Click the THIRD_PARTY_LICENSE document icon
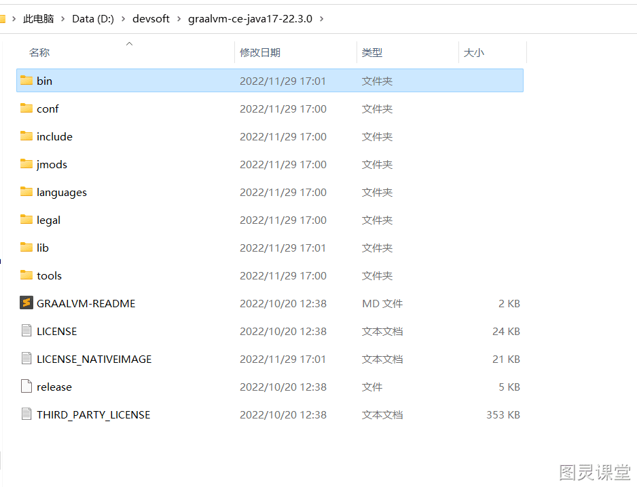The image size is (637, 487). coord(26,414)
